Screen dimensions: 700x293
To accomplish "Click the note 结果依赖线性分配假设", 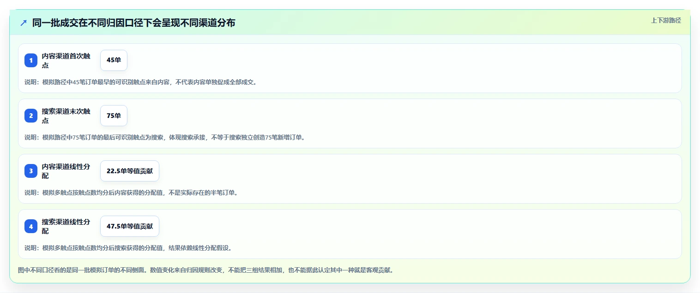I will click(x=128, y=248).
